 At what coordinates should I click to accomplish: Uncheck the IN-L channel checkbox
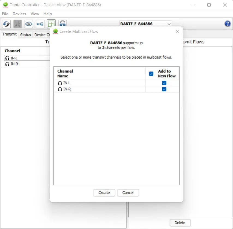164,83
